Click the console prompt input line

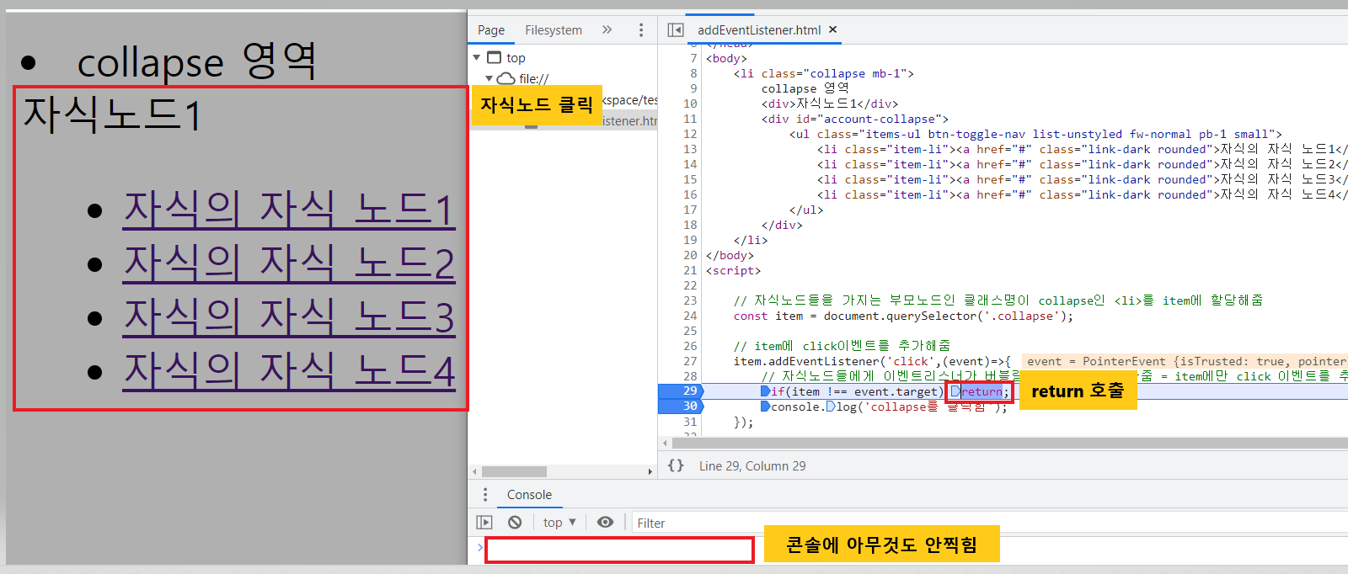(x=619, y=550)
